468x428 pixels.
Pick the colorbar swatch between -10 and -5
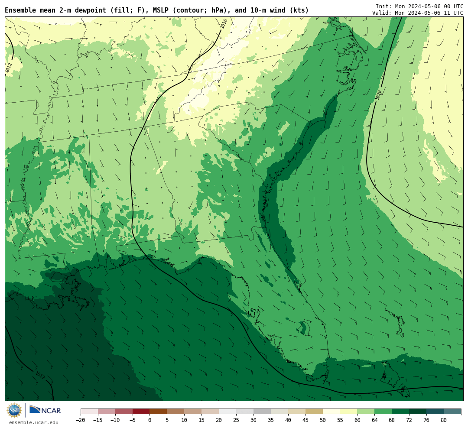(x=124, y=411)
